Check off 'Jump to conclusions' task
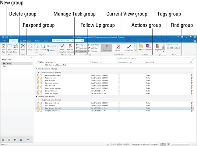The height and width of the screenshot is (146, 197). tap(41, 111)
